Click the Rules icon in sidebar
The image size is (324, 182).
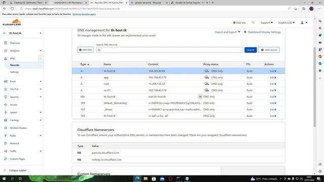pyautogui.click(x=6, y=135)
